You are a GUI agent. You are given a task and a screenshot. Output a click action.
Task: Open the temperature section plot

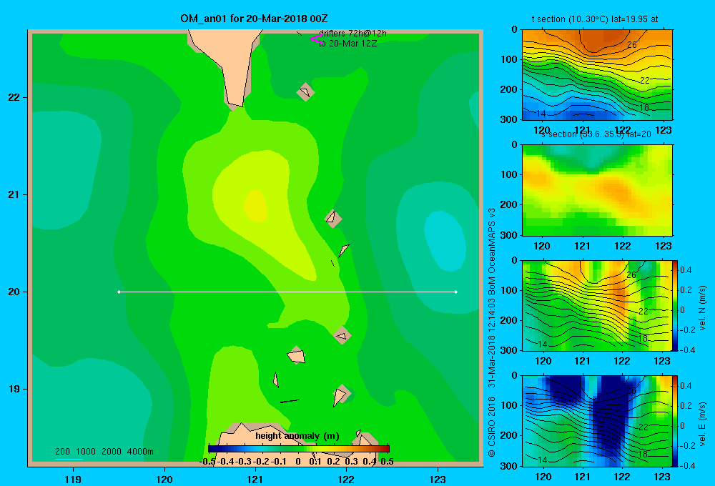[x=597, y=75]
